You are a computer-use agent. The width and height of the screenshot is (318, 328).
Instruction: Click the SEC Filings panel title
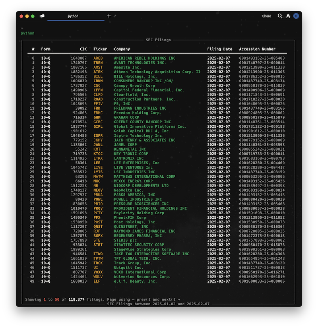coord(158,40)
